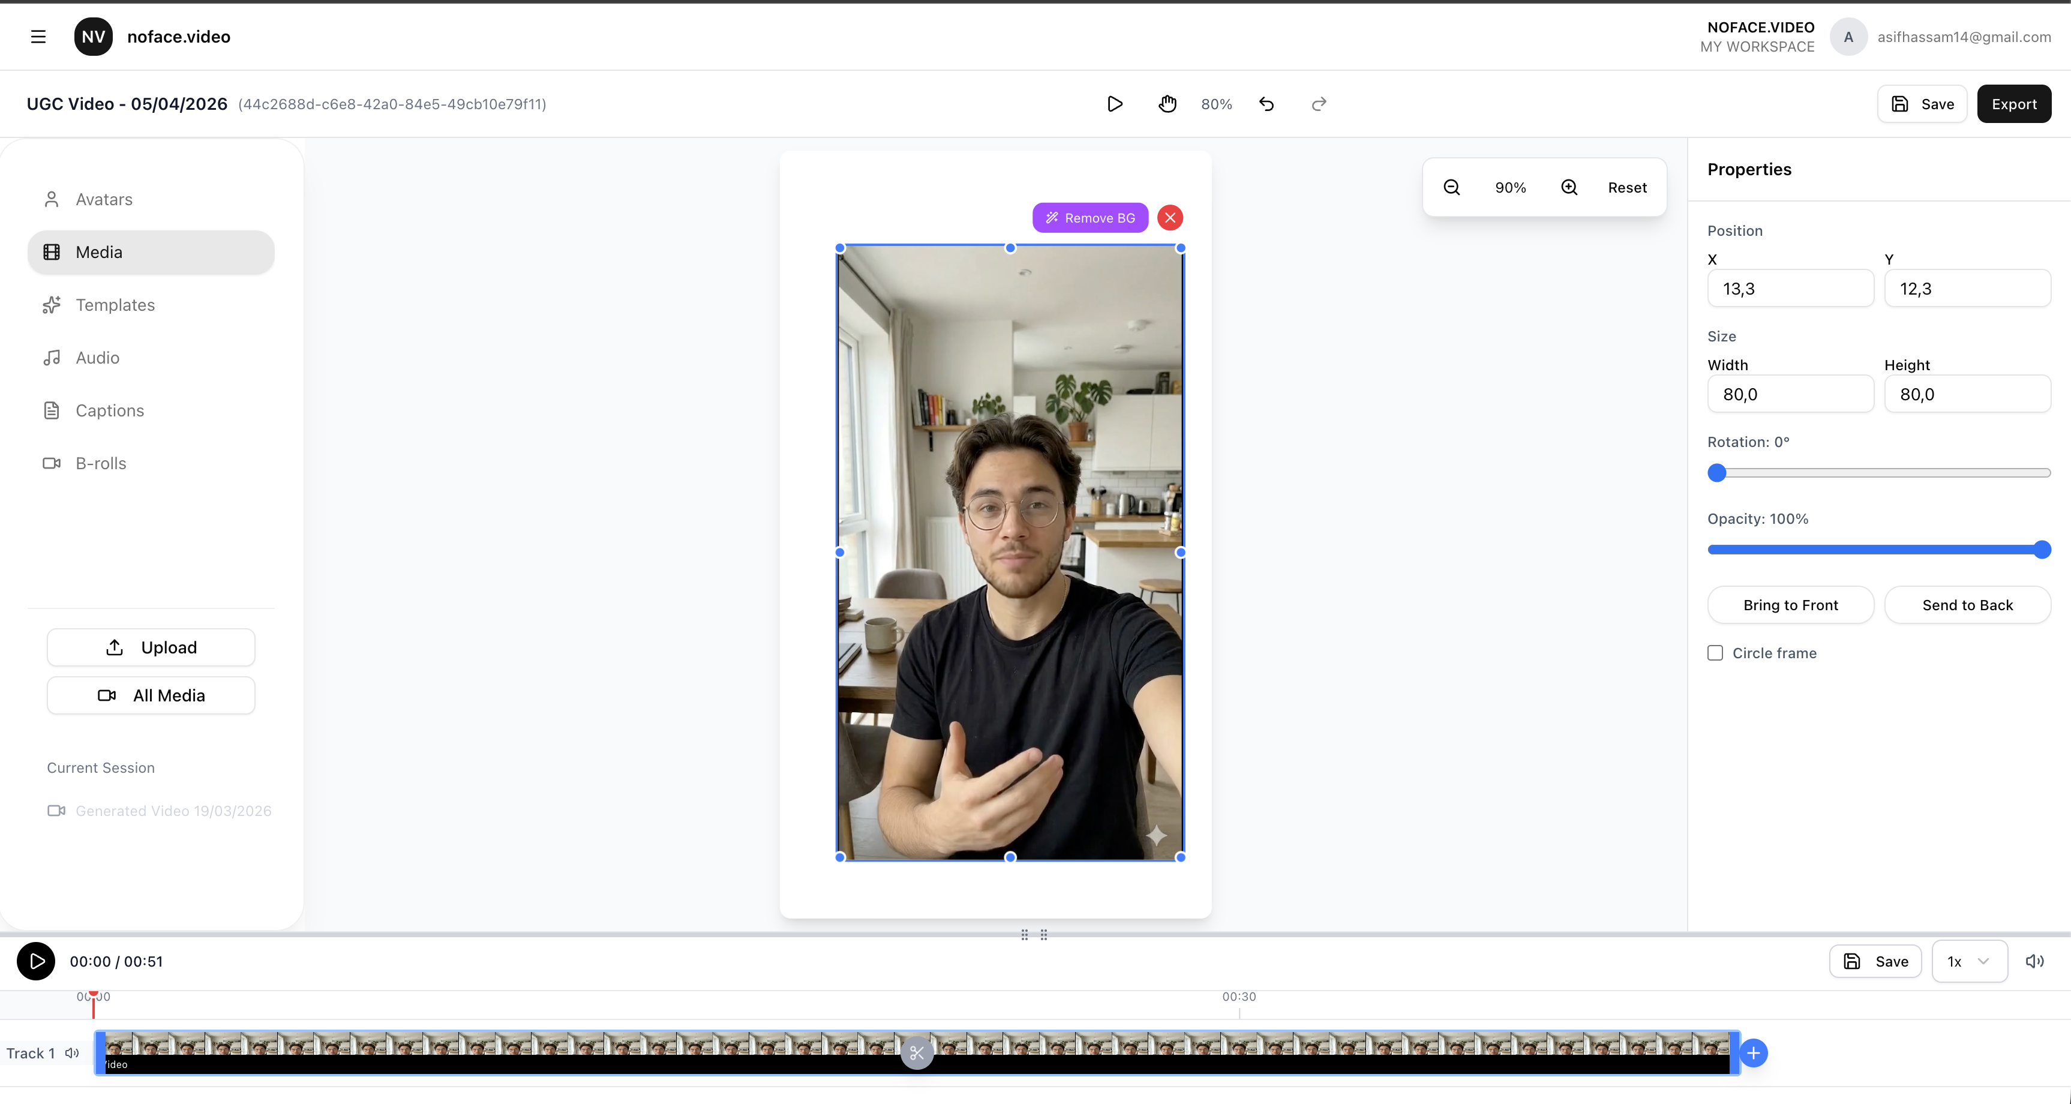Switch to the Captions sidebar tab
The height and width of the screenshot is (1104, 2071).
coord(109,410)
